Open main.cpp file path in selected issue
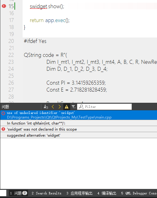 (x=59, y=117)
